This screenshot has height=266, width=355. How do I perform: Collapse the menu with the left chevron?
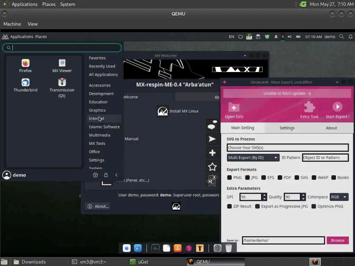[116, 175]
